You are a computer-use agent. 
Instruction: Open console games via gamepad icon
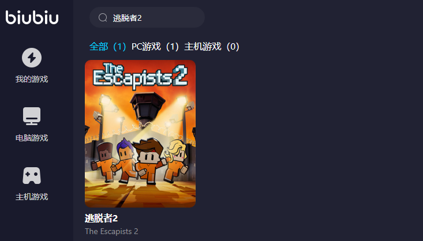point(32,175)
